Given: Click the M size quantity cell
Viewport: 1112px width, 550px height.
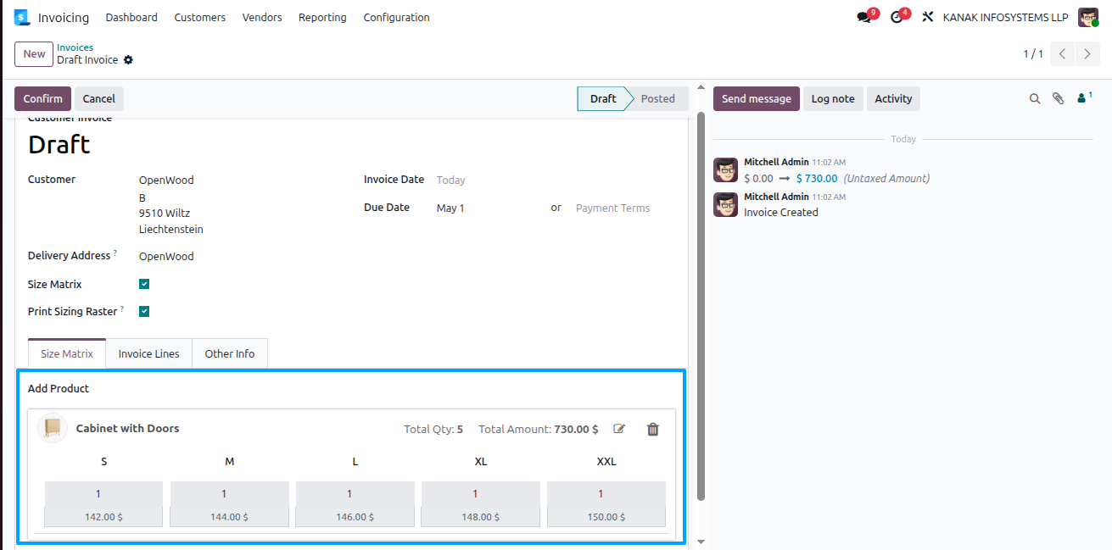Looking at the screenshot, I should [229, 493].
